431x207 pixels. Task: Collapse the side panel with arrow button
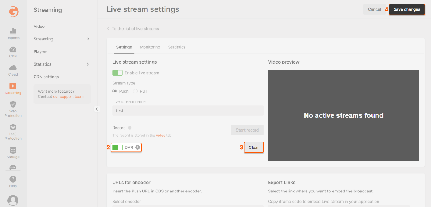click(97, 109)
